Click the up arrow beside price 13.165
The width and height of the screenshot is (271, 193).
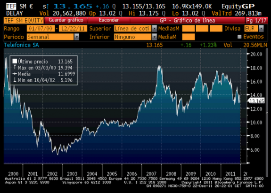[48, 7]
